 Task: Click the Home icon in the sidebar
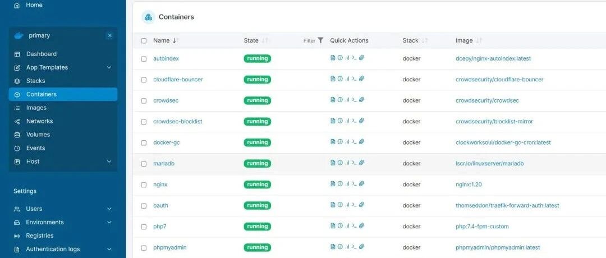pyautogui.click(x=16, y=6)
